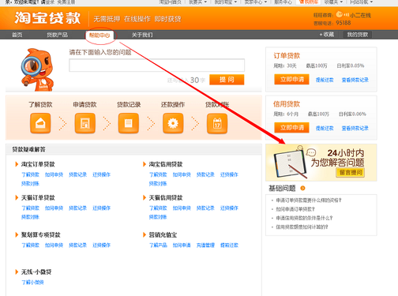Open question 申请订单贷款需要什么样的资格?
Viewport: 398px width, 296px height.
click(x=309, y=200)
